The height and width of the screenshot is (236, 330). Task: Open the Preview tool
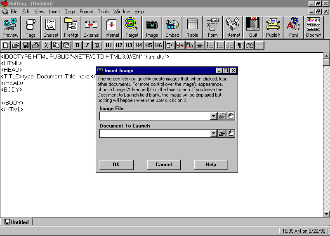10,28
